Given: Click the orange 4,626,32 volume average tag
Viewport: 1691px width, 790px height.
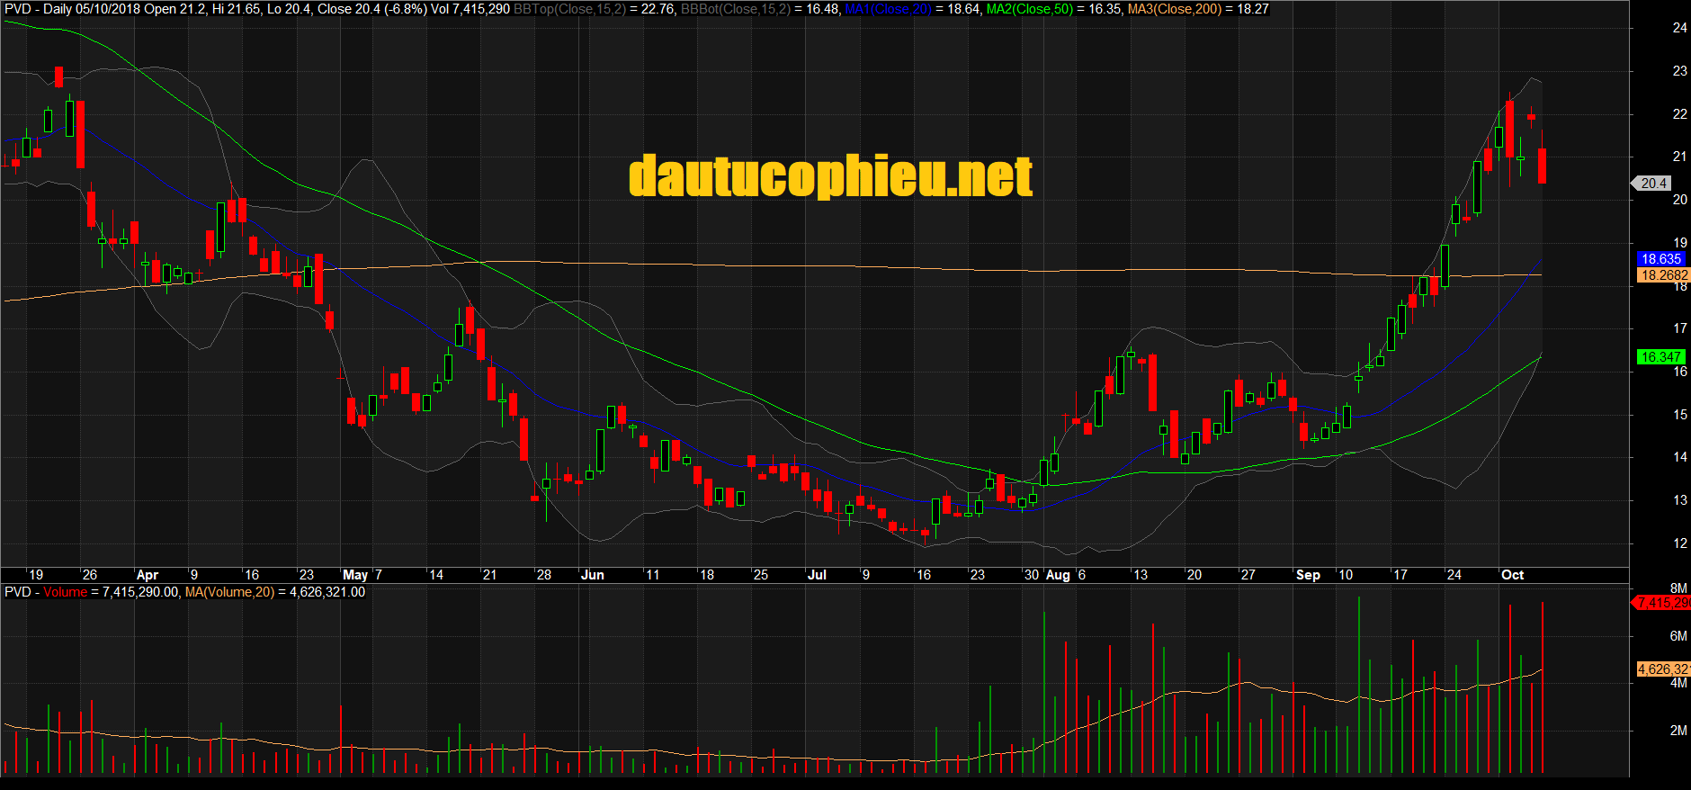Looking at the screenshot, I should click(1662, 669).
